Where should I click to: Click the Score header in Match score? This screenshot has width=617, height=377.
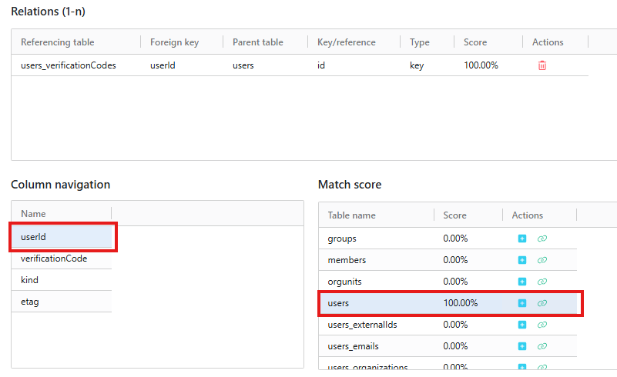tap(454, 215)
